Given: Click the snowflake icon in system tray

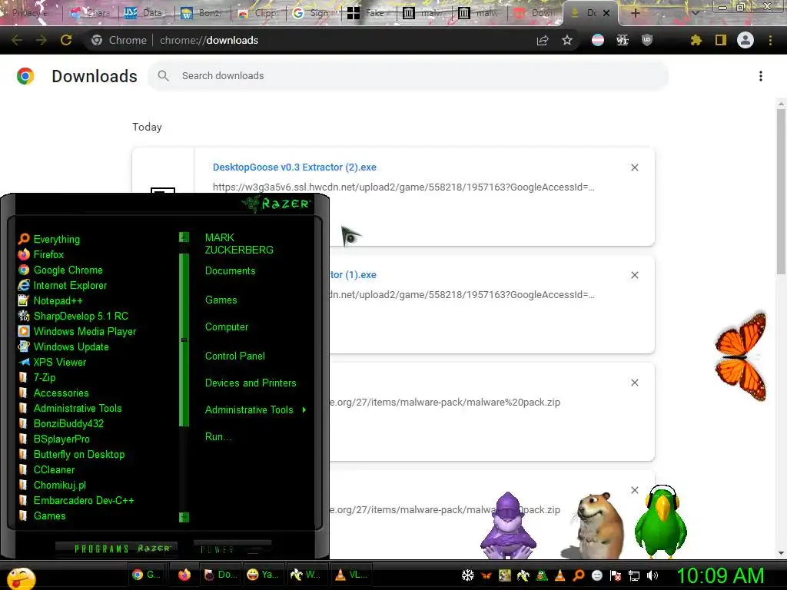Looking at the screenshot, I should (468, 575).
